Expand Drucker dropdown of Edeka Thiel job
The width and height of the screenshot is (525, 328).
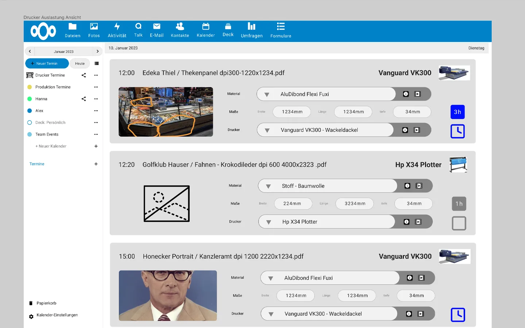click(267, 130)
